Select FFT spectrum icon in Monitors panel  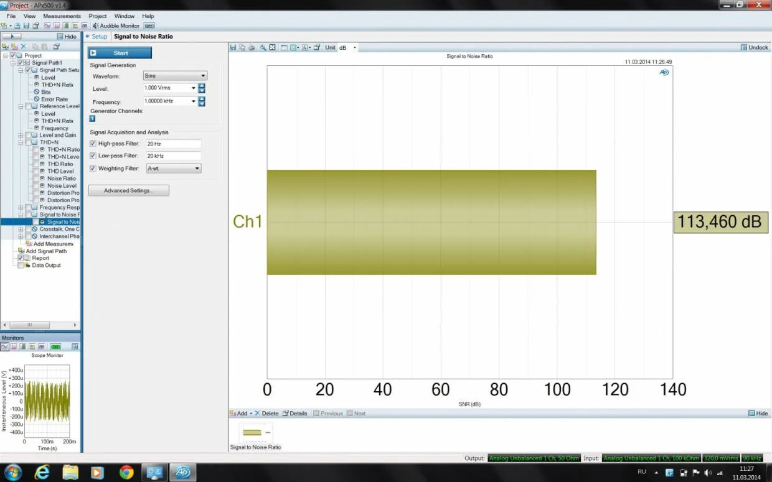(x=14, y=346)
